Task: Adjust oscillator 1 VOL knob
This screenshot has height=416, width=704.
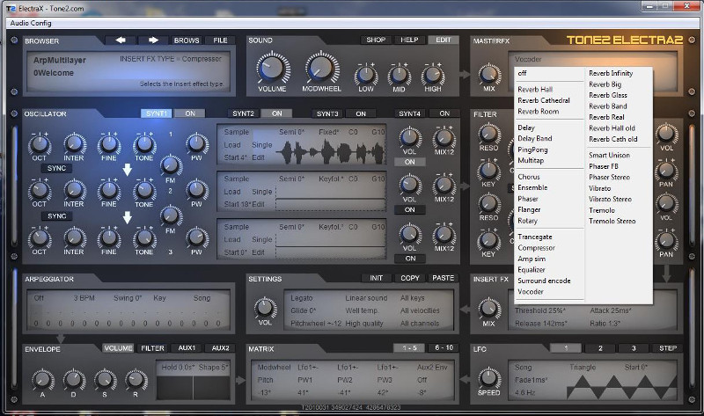Action: (x=409, y=138)
